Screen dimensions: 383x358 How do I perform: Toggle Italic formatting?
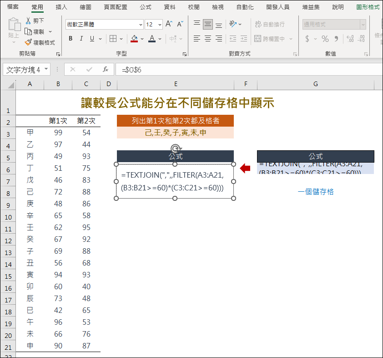click(x=81, y=38)
